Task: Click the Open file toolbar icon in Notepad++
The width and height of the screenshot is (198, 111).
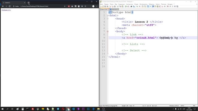Action: coord(103,6)
